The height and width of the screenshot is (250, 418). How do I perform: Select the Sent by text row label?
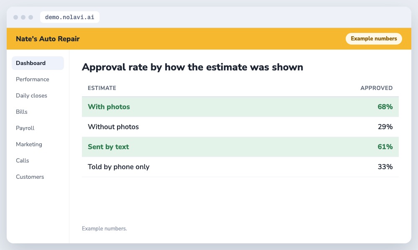(108, 147)
